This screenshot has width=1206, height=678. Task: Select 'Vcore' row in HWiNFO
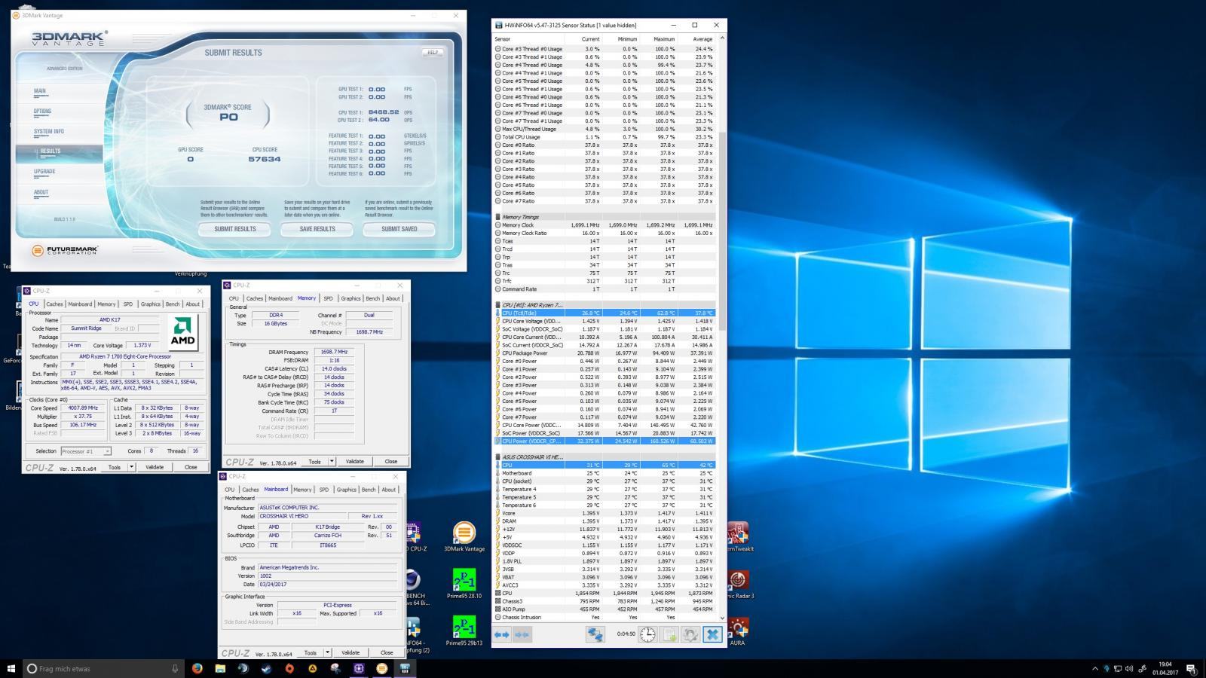coord(605,513)
